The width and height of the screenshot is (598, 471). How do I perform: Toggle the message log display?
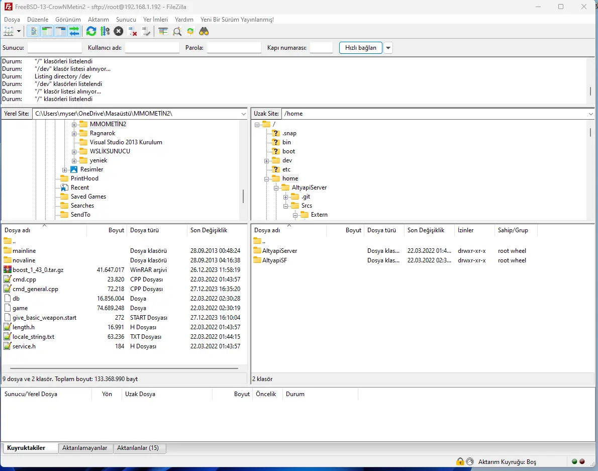click(34, 31)
